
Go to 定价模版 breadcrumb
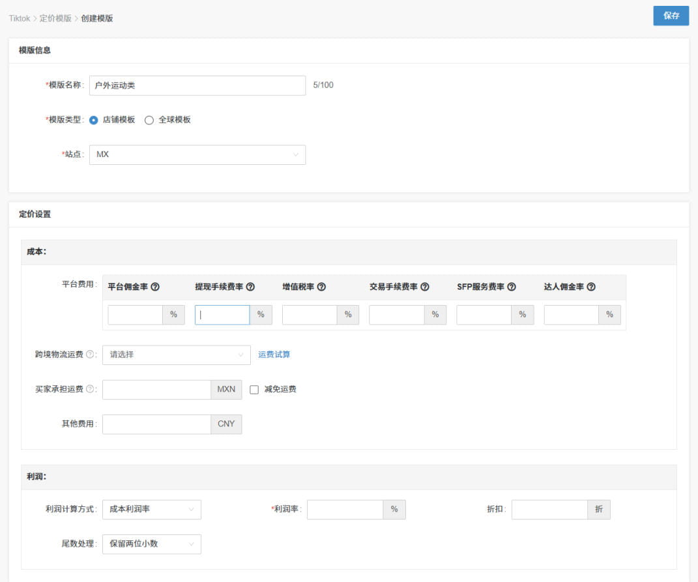(55, 18)
